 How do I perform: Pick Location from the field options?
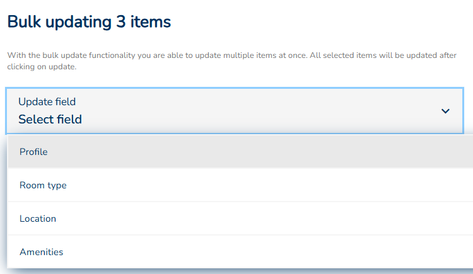click(38, 219)
